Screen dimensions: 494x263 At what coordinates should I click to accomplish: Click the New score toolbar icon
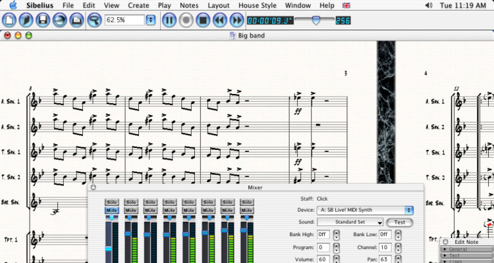click(x=9, y=20)
